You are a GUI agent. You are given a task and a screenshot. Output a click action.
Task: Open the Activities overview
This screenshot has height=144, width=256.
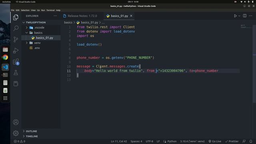click(x=6, y=2)
